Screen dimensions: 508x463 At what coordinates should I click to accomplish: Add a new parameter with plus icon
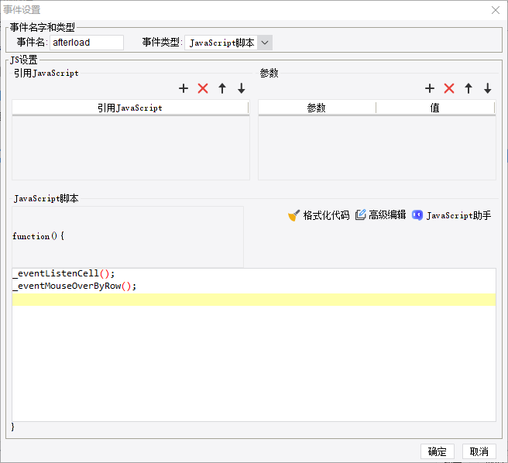pos(430,88)
